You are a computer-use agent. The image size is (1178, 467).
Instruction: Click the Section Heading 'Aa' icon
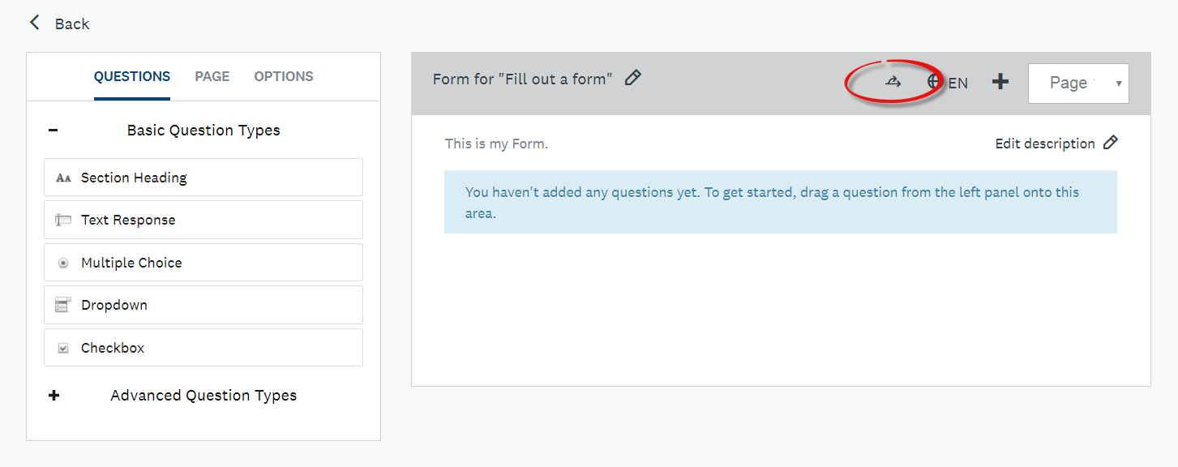tap(63, 177)
